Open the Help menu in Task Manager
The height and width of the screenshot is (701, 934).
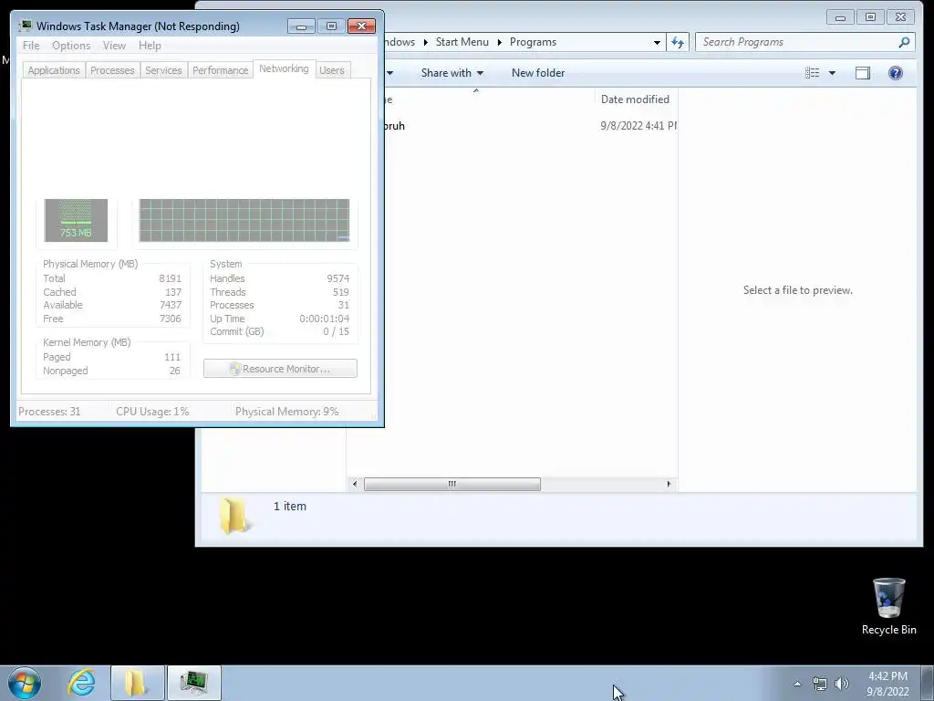click(x=150, y=46)
